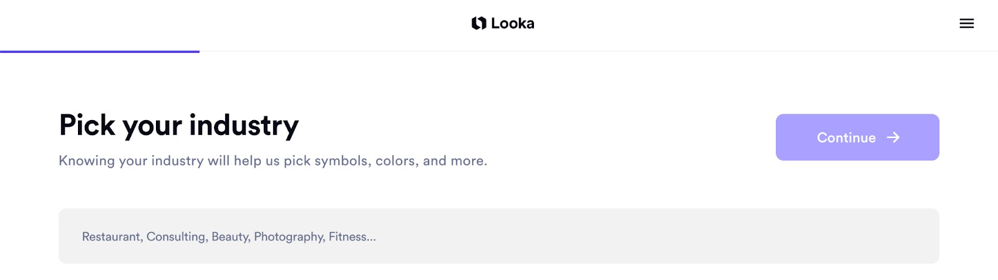The image size is (998, 280).
Task: Click "Restaurant" in the placeholder text
Action: coord(111,237)
